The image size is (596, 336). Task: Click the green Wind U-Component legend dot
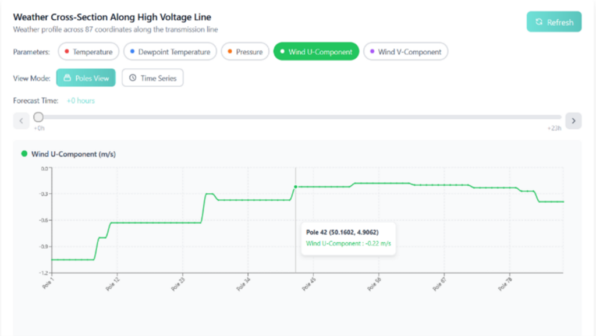point(24,154)
